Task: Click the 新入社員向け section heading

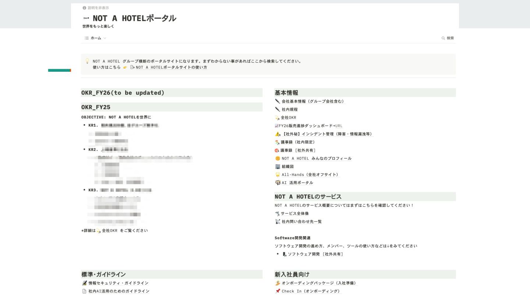Action: [292, 274]
